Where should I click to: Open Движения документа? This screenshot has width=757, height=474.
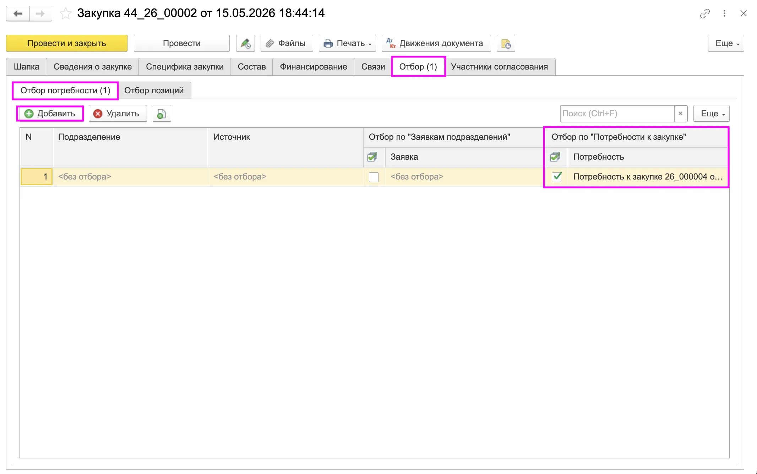(x=436, y=43)
